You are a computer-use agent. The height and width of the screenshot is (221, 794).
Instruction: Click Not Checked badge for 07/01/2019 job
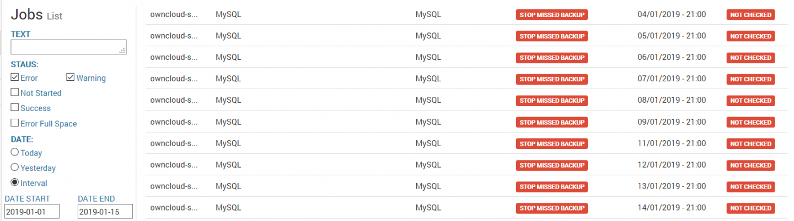pos(750,79)
